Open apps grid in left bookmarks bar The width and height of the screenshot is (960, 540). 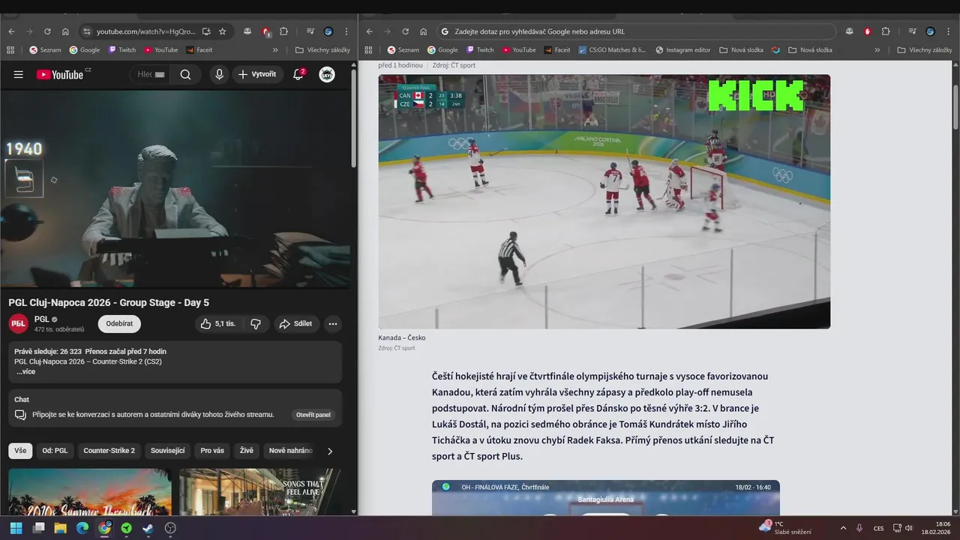pos(10,50)
